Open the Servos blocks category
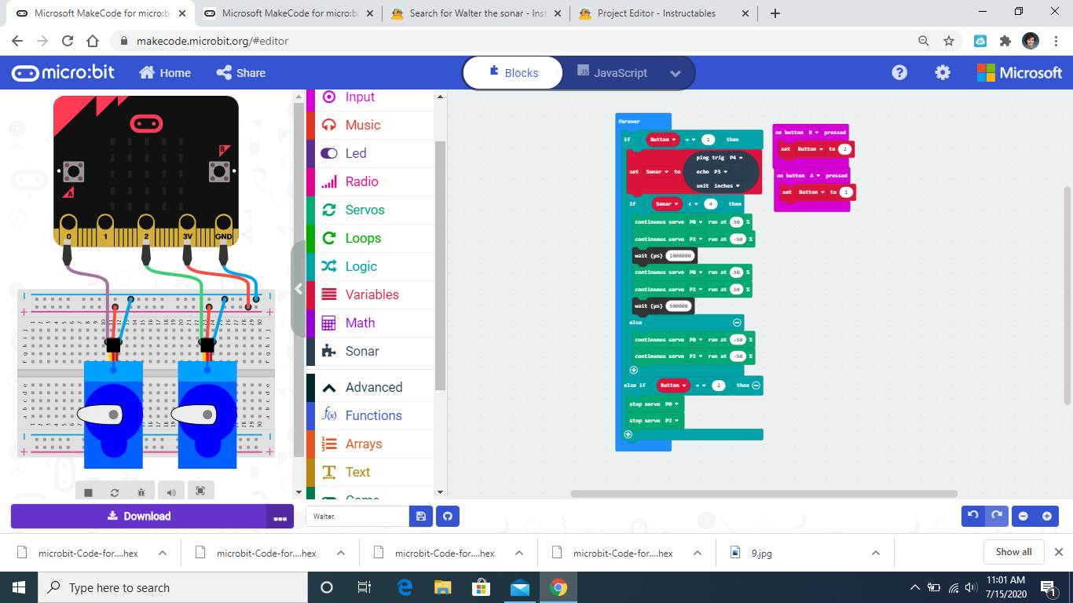This screenshot has width=1073, height=603. (x=369, y=210)
